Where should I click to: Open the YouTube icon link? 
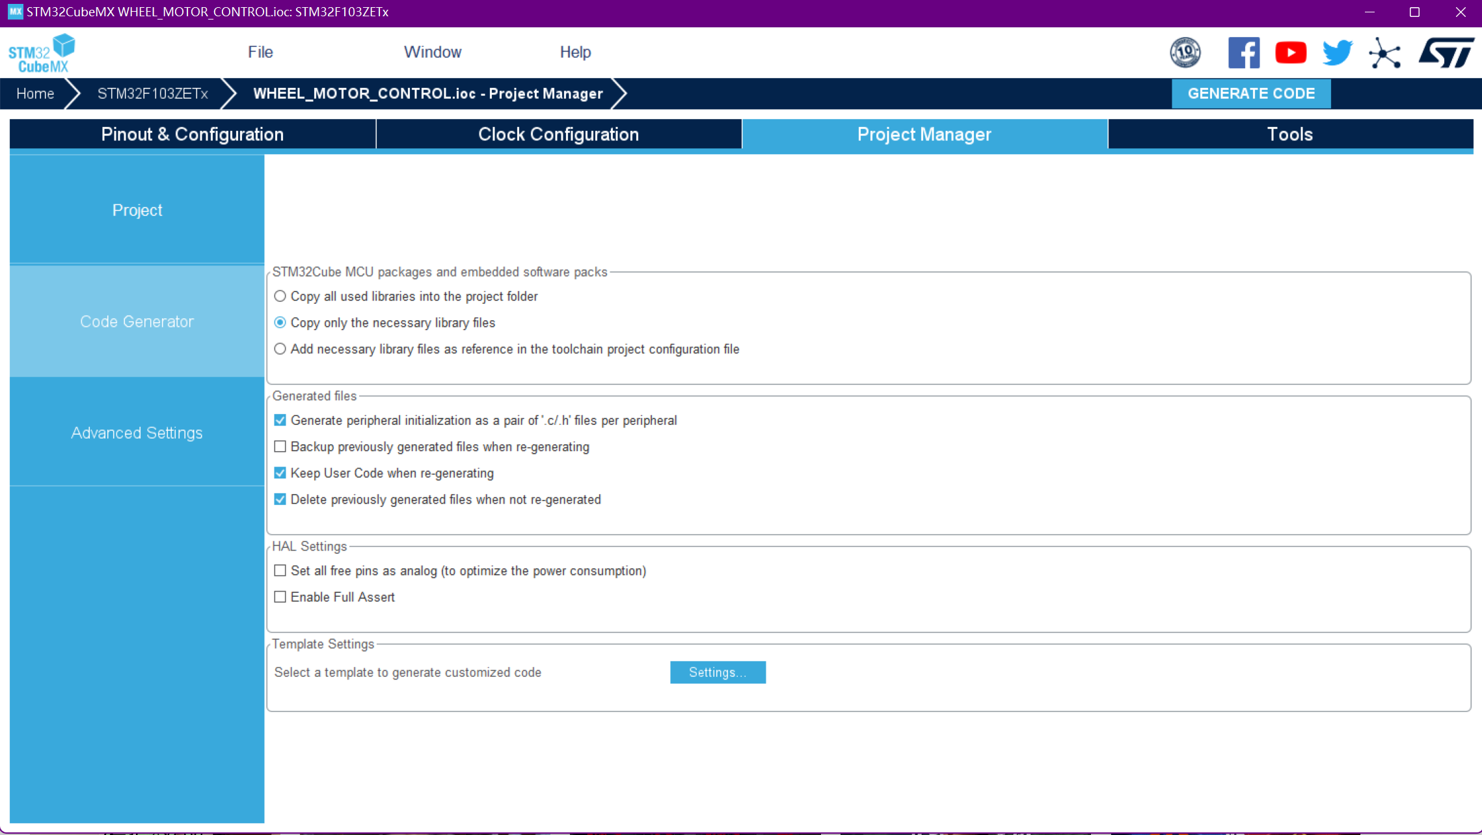1291,53
